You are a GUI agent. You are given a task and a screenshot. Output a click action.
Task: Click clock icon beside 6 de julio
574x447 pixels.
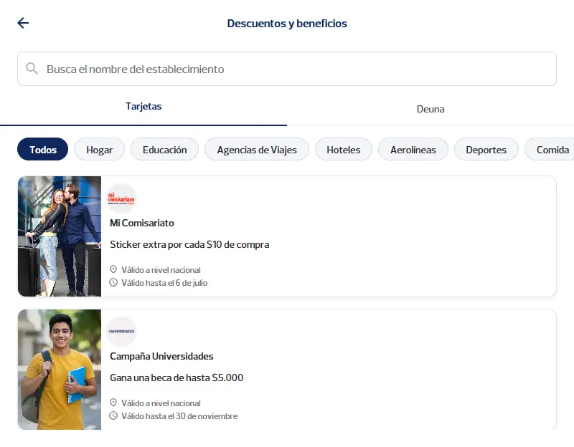point(113,282)
